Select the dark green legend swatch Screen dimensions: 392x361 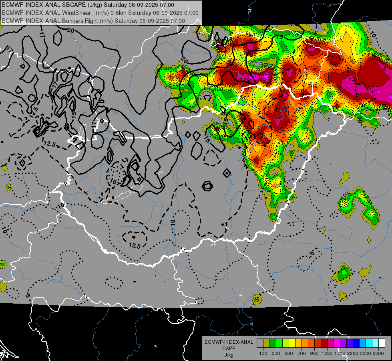pyautogui.click(x=273, y=343)
